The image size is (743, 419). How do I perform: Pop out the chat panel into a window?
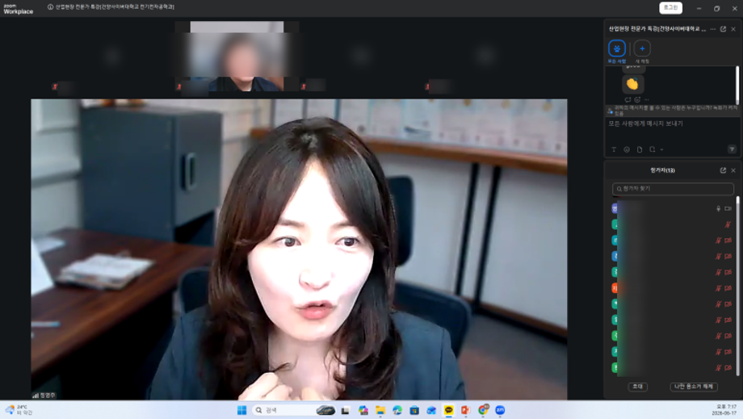tap(723, 29)
